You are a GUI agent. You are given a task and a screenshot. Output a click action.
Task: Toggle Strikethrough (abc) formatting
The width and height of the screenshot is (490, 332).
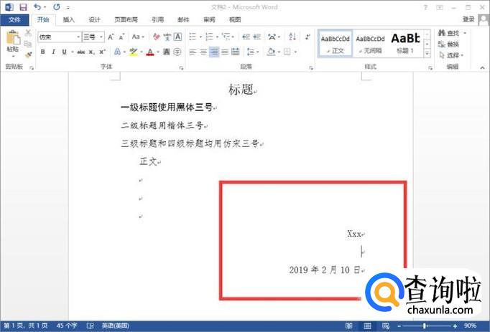[x=81, y=52]
